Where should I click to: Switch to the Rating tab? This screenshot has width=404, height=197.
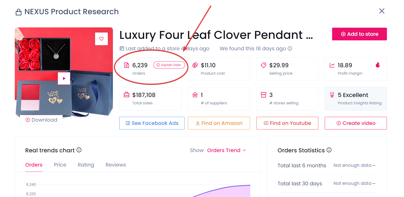(86, 165)
